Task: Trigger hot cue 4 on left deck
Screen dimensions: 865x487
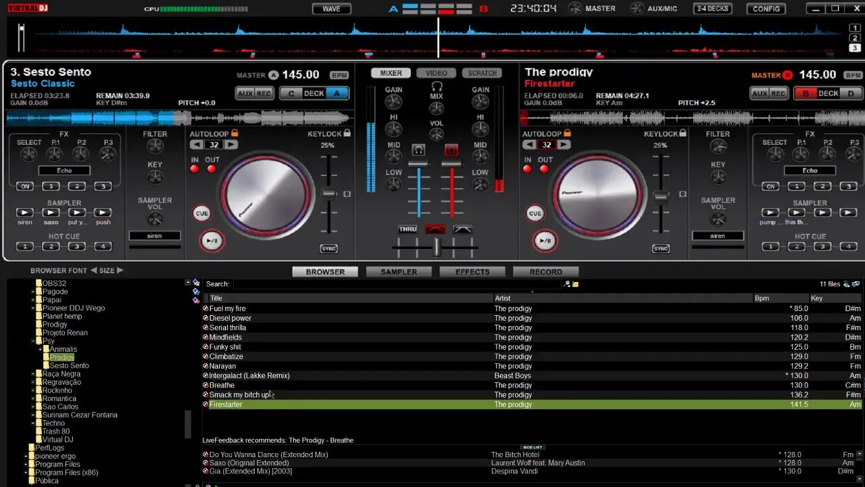Action: [103, 246]
